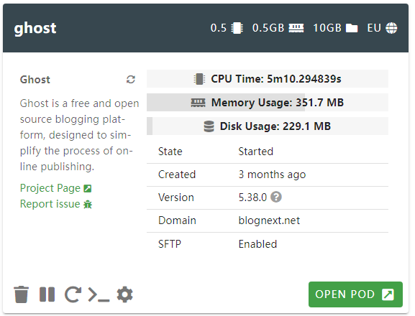The image size is (415, 316).
Task: Pause the ghost pod
Action: tap(47, 294)
